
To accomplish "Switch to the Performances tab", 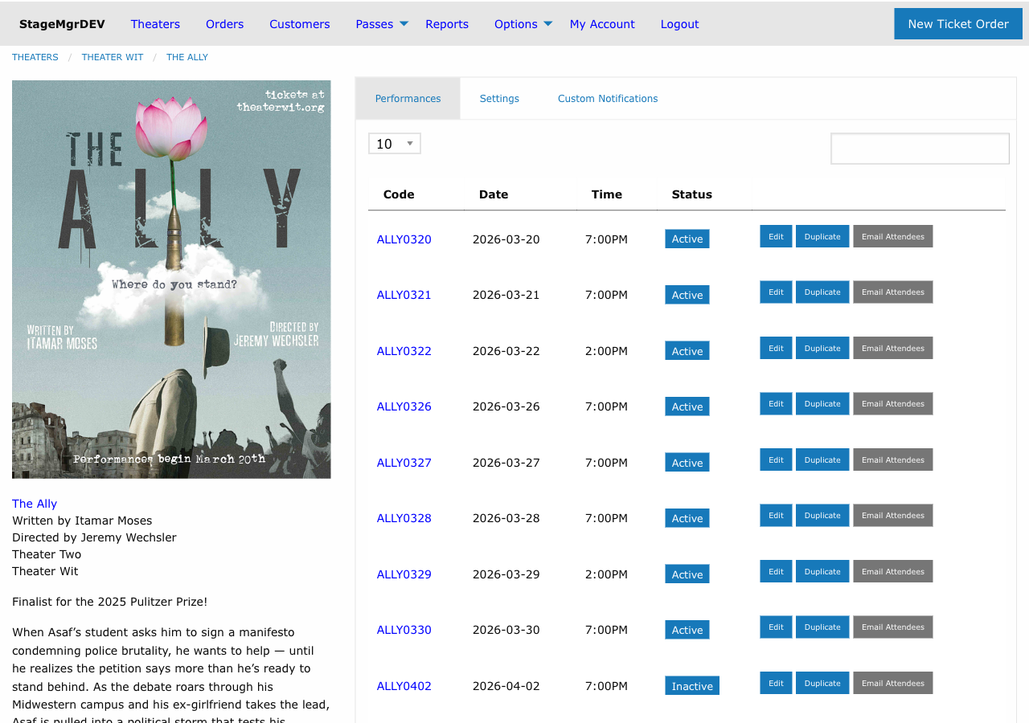I will click(408, 99).
